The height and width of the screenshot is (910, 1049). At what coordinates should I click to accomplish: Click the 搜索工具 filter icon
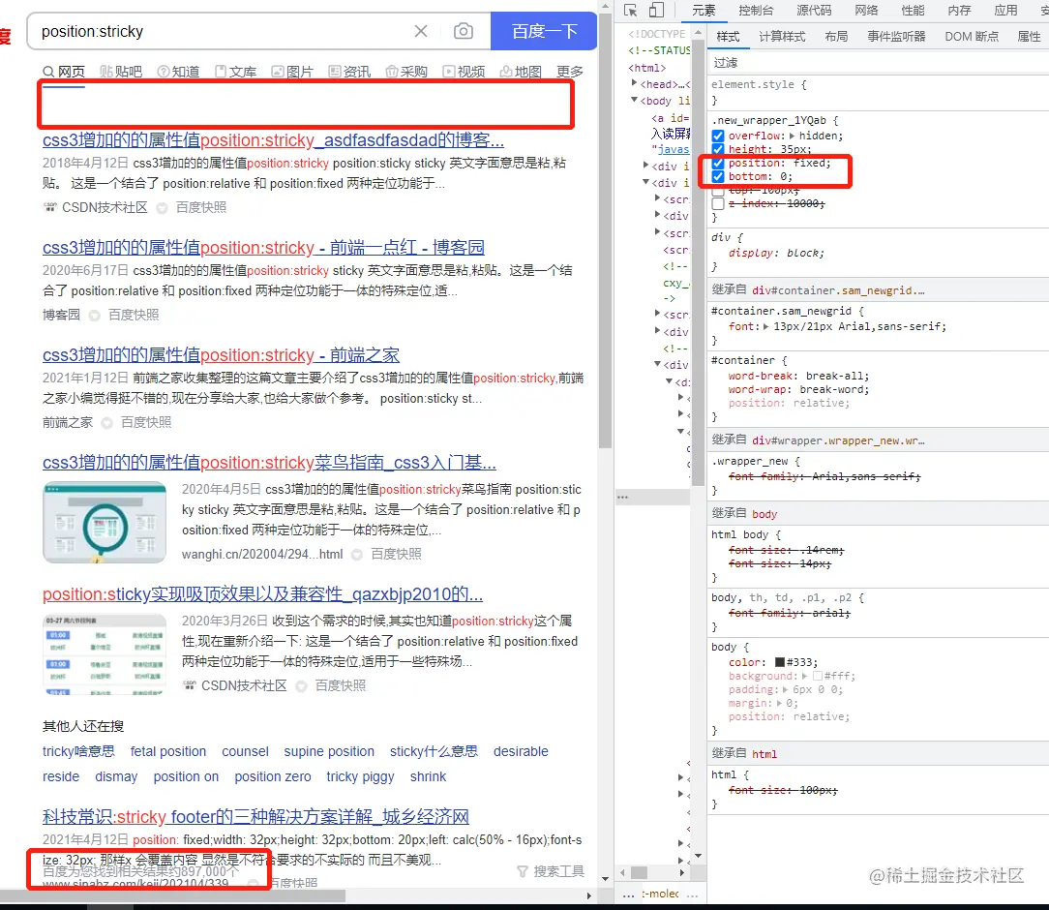[523, 871]
